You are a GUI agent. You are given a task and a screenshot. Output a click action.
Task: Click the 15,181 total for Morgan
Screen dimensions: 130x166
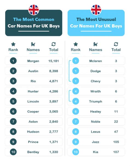(53, 61)
